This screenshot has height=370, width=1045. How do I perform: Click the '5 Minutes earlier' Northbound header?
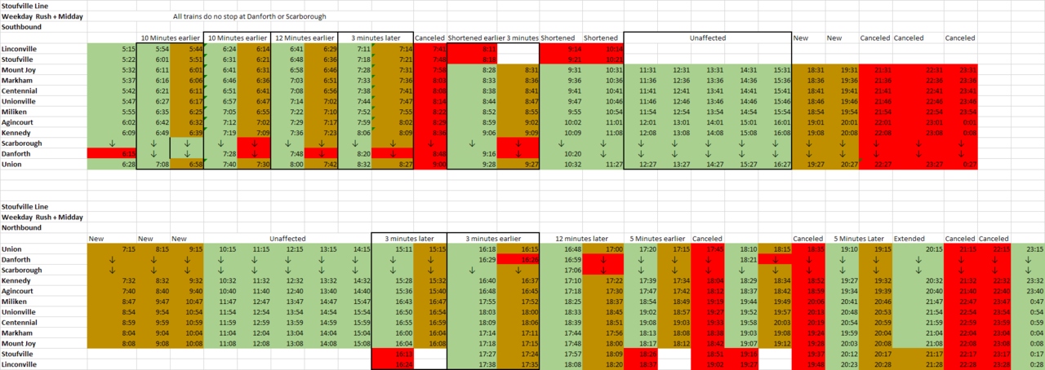tap(655, 238)
